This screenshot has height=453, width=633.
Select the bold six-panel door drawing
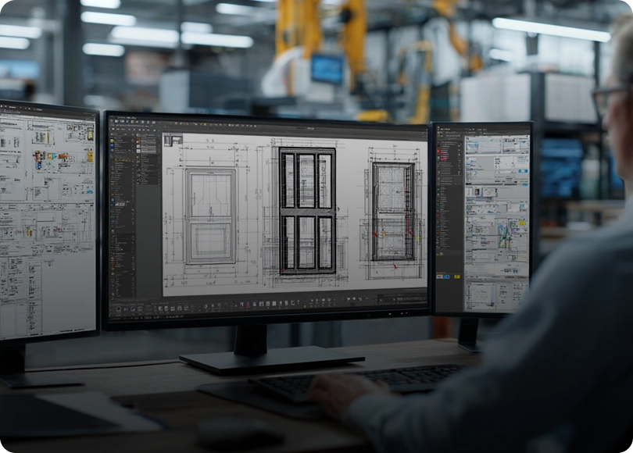pos(307,210)
